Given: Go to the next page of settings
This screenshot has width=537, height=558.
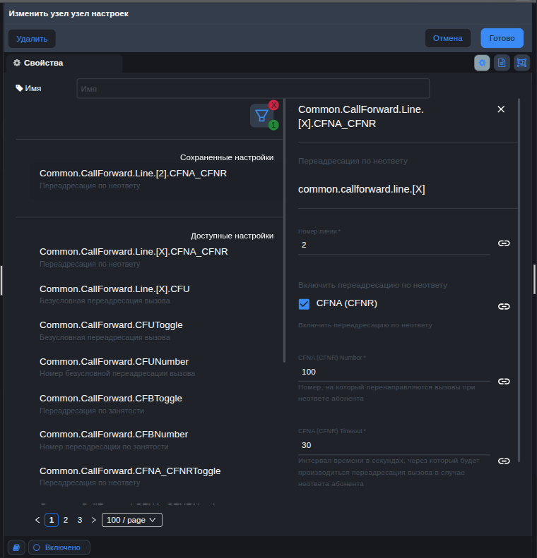Looking at the screenshot, I should click(x=94, y=520).
